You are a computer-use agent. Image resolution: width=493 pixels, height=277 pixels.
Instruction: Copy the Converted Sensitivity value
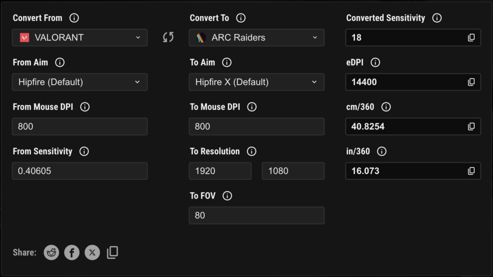click(471, 38)
